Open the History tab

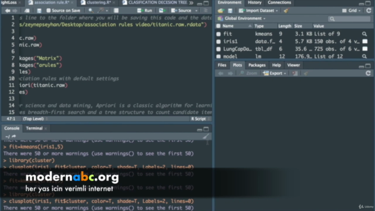pos(254,2)
